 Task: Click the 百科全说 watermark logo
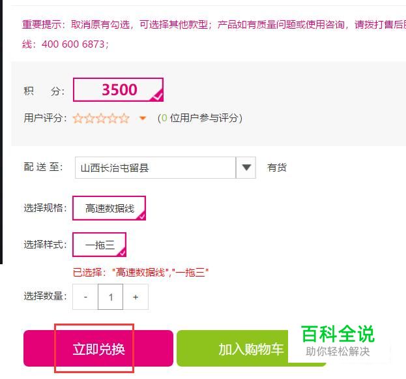coord(338,341)
